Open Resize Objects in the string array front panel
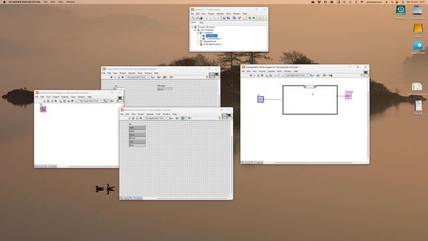Screen dimensions: 428x241 (183, 118)
